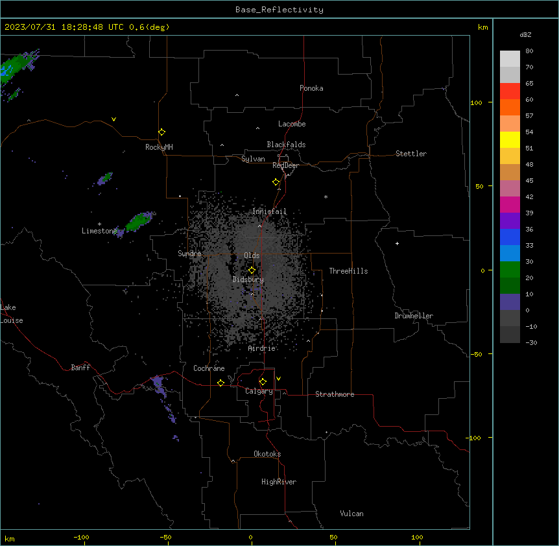The image size is (559, 546).
Task: Select the 60 dBZ orange color swatch
Action: click(510, 107)
